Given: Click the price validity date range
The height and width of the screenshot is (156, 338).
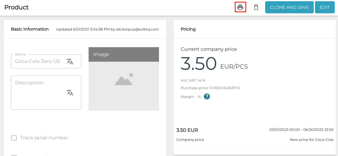Looking at the screenshot, I should (301, 130).
